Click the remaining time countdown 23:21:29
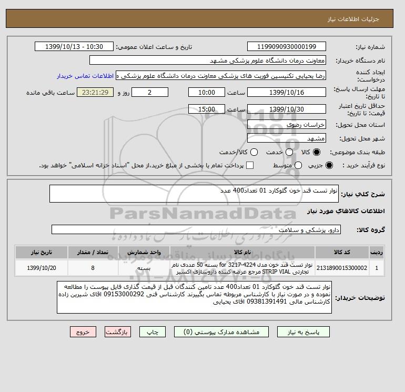The image size is (405, 392). coord(95,92)
